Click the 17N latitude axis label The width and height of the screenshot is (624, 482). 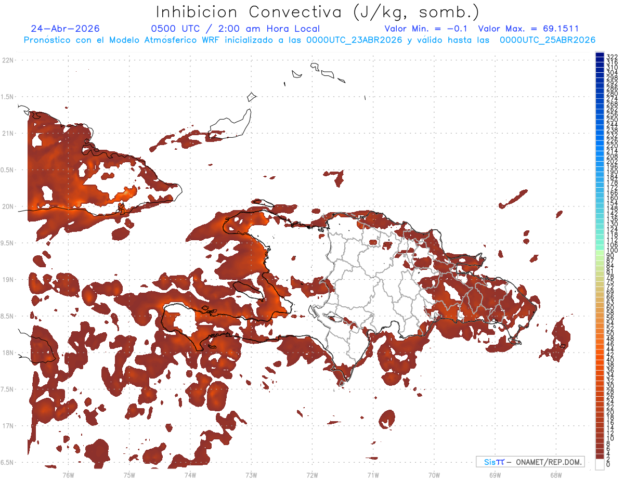[x=8, y=426]
